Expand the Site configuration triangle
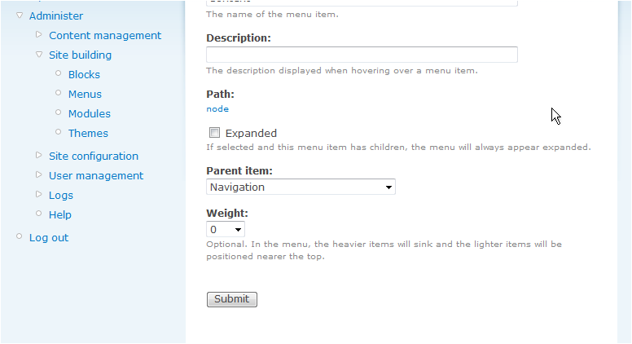This screenshot has width=632, height=344. (39, 156)
